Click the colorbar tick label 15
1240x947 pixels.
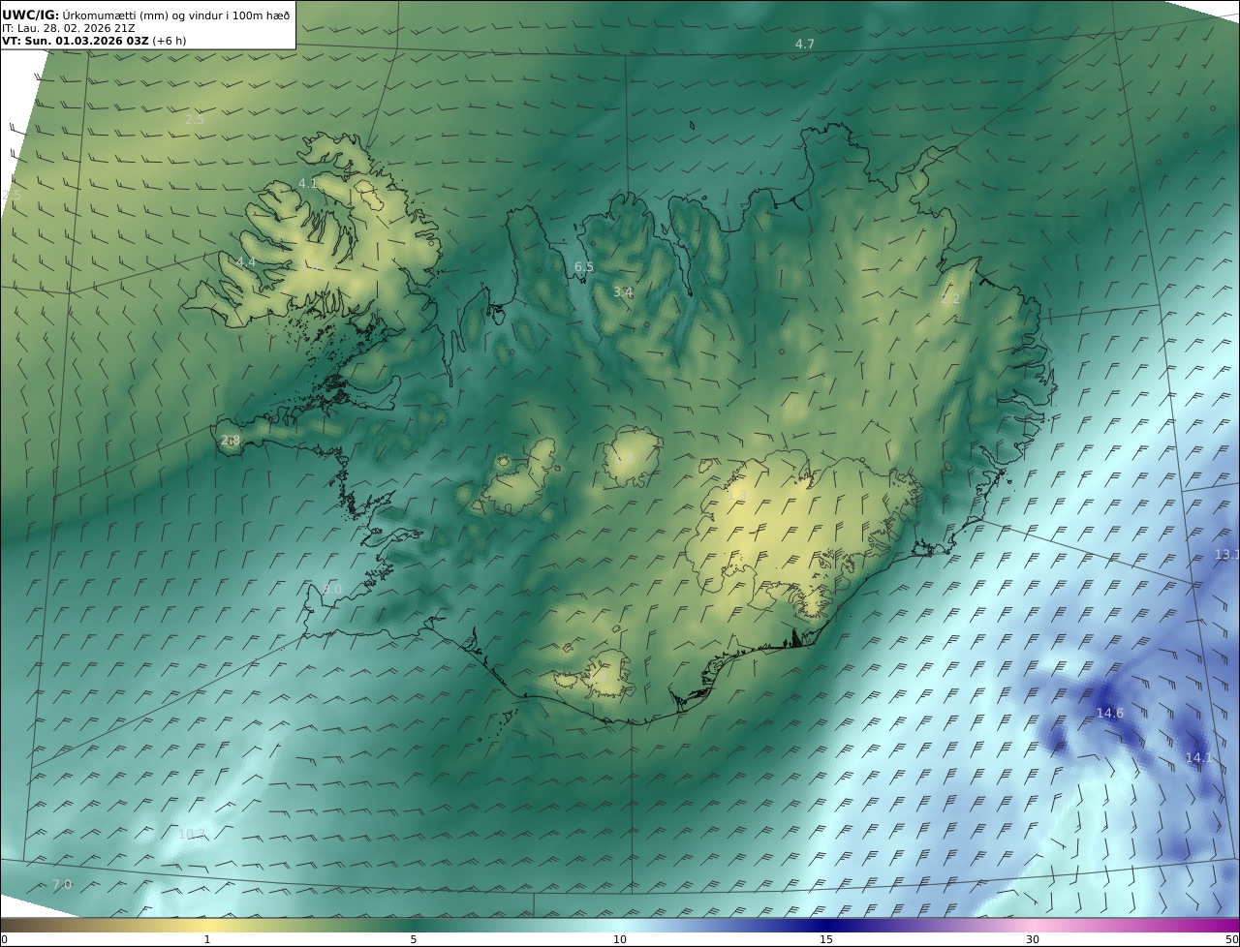pos(826,939)
